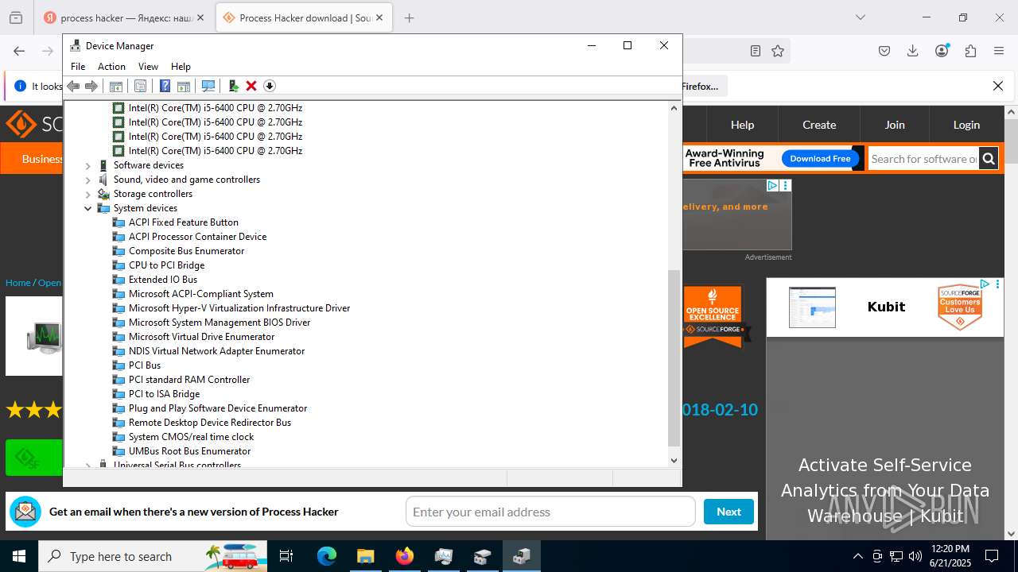
Task: Switch to the Yandex process hacker tab
Action: click(125, 17)
